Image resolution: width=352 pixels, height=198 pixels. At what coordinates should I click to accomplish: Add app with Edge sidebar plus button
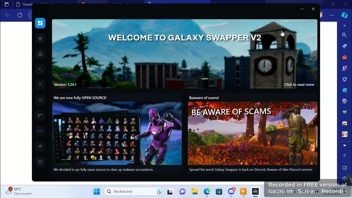(x=344, y=155)
